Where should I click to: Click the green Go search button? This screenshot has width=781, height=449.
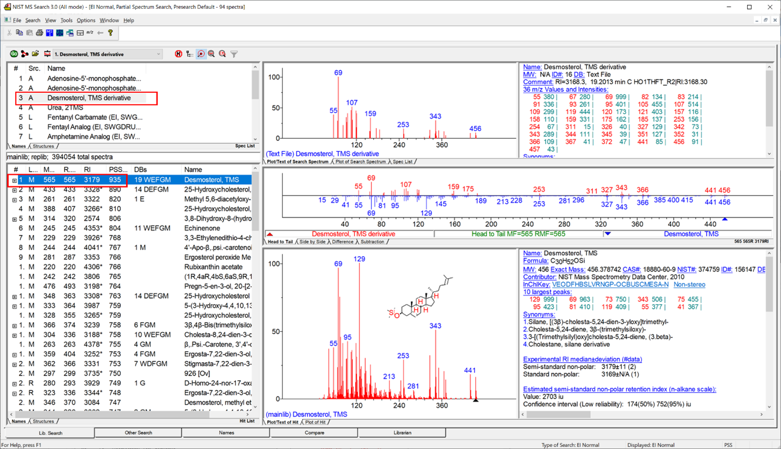(14, 54)
